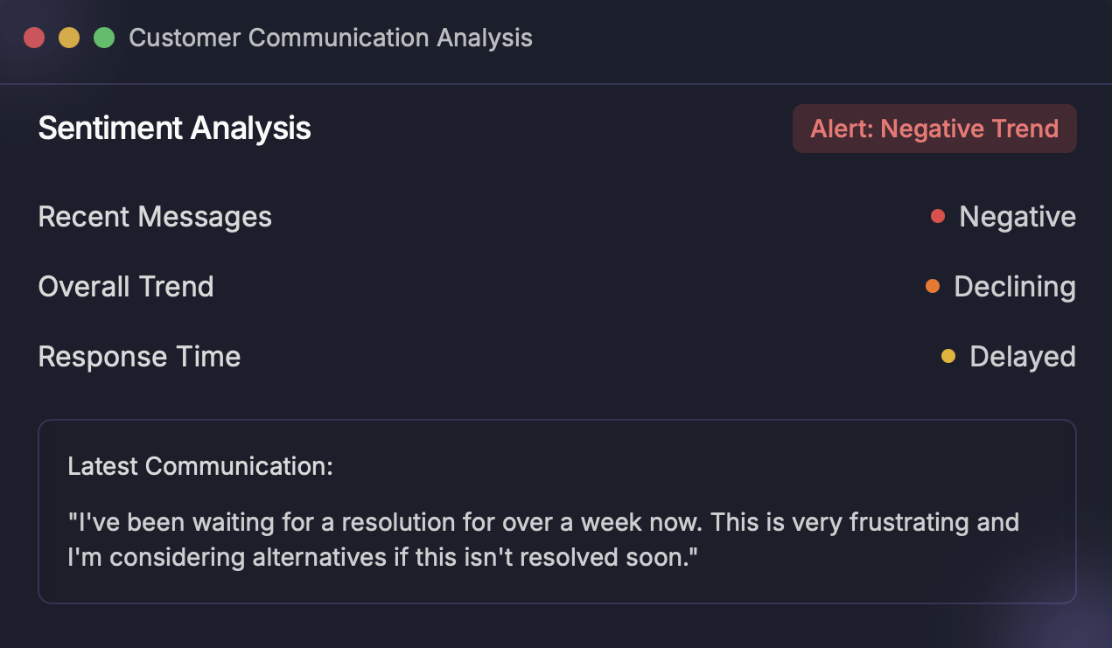1112x648 pixels.
Task: Select the Declining trend value
Action: [1015, 286]
